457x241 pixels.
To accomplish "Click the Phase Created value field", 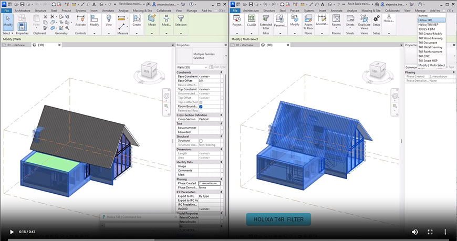I will coord(209,183).
